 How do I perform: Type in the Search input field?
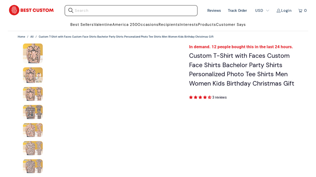[134, 11]
